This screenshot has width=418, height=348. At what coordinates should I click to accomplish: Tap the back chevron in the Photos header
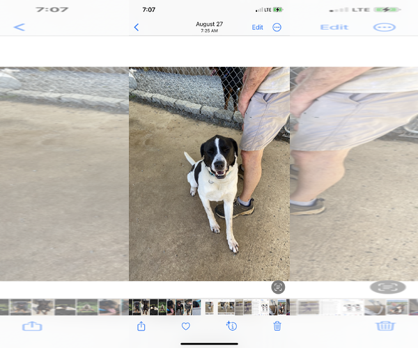point(136,27)
